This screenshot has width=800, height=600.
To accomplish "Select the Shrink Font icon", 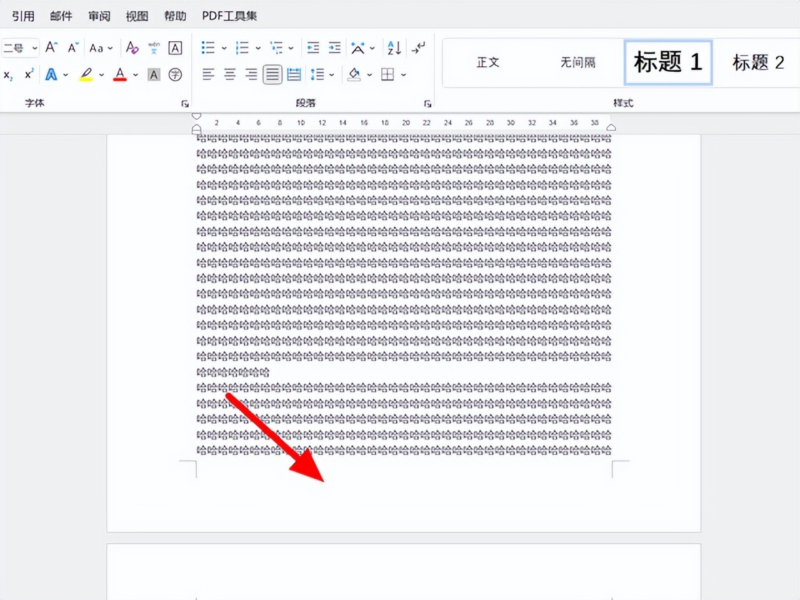I will [x=72, y=47].
